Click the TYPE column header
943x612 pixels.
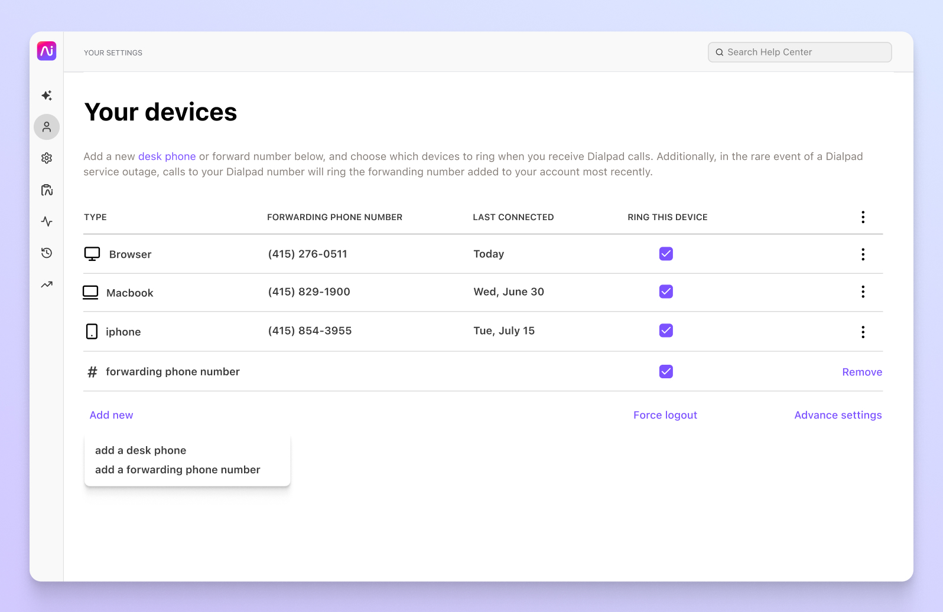click(95, 217)
